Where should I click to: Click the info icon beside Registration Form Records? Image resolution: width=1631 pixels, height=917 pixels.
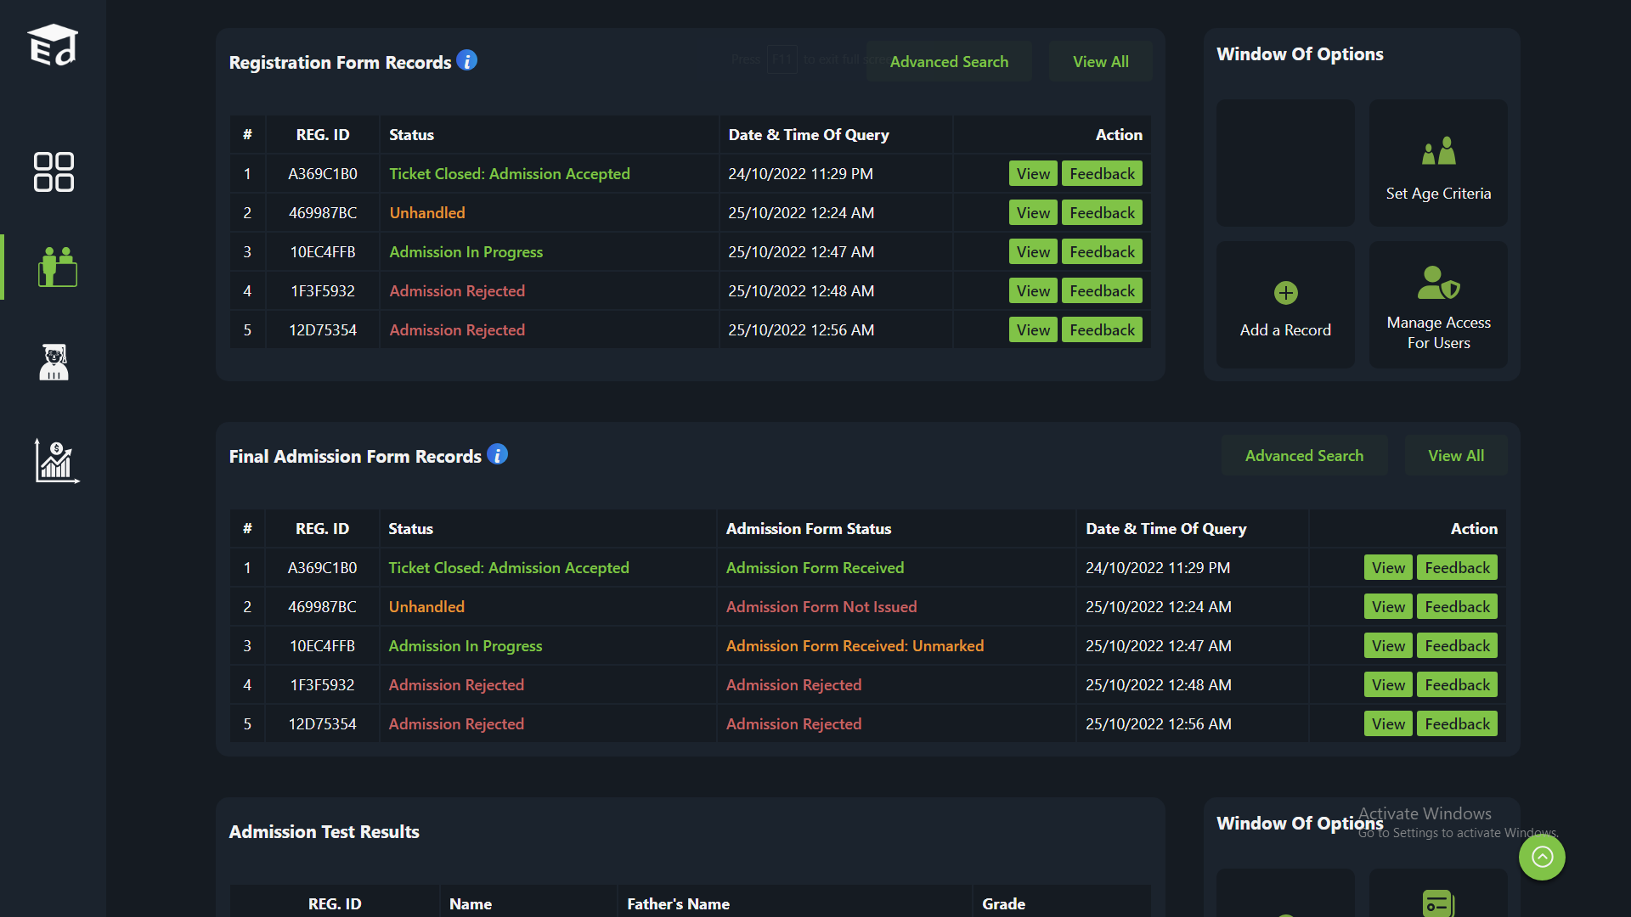[x=466, y=61]
